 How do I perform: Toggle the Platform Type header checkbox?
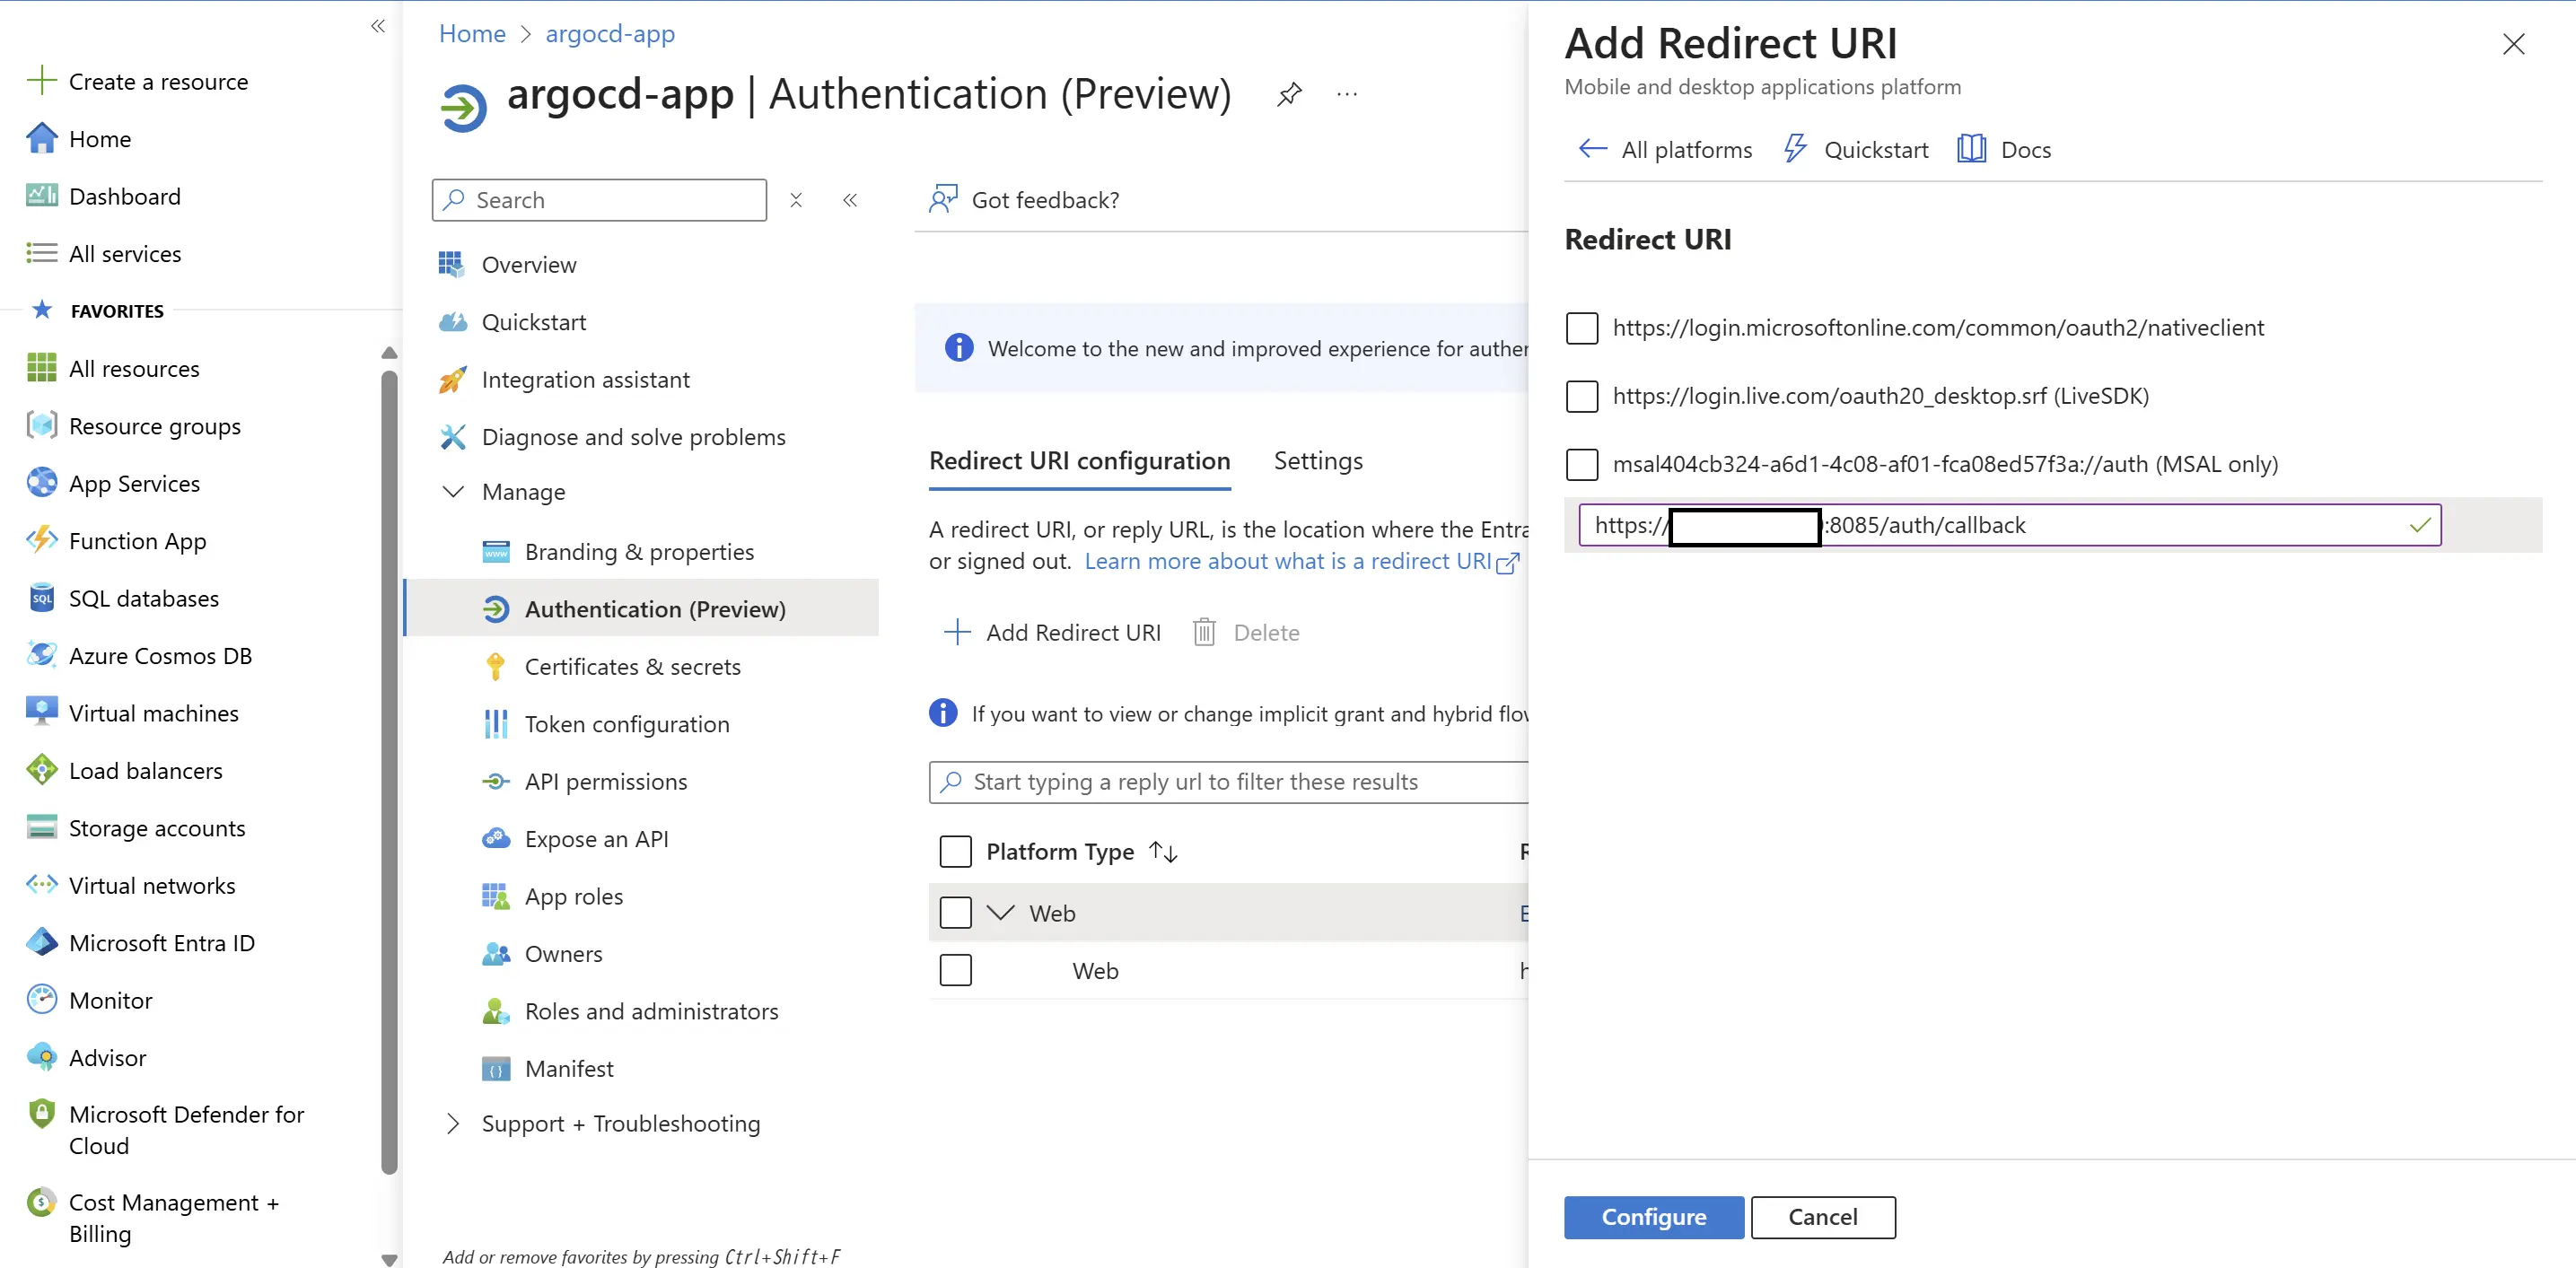click(955, 851)
